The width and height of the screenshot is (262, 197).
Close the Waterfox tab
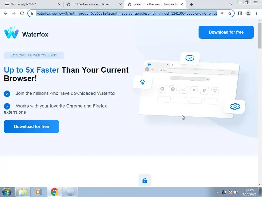tap(182, 5)
